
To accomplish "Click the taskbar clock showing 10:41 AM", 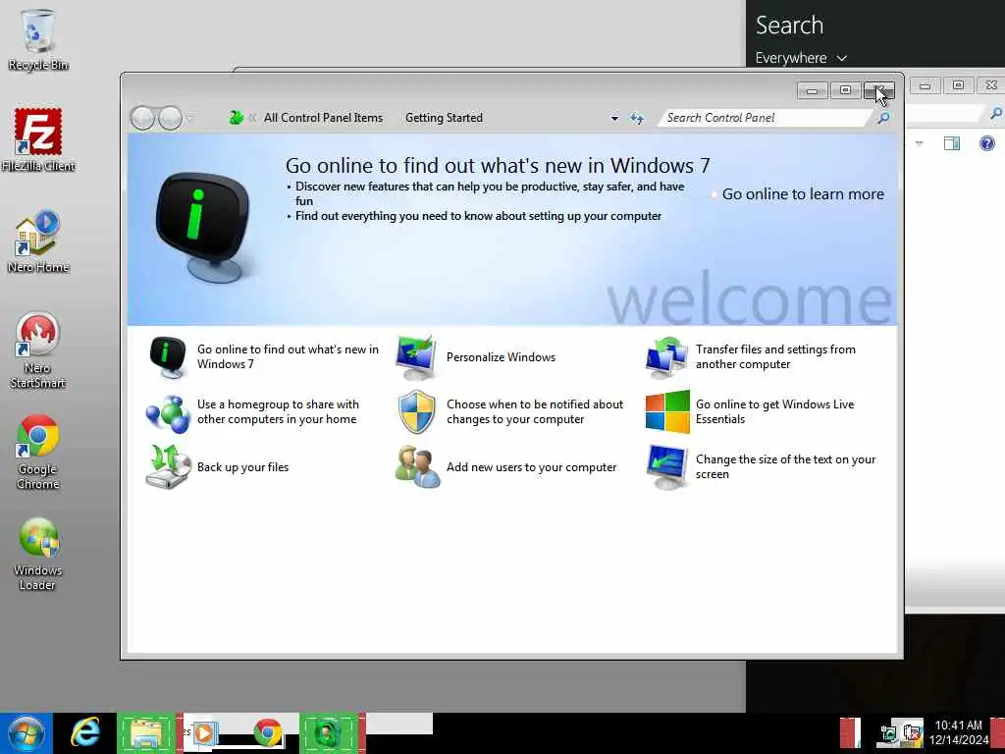I will [x=958, y=732].
